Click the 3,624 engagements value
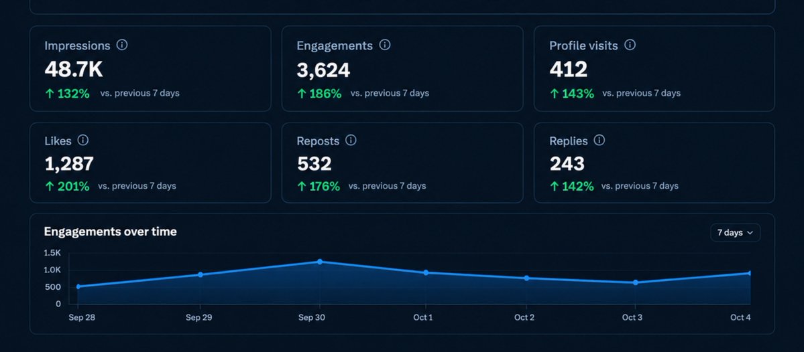The image size is (804, 352). point(324,70)
